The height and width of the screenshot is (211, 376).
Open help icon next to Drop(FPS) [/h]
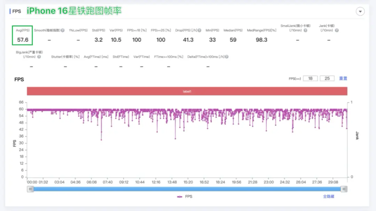199,31
